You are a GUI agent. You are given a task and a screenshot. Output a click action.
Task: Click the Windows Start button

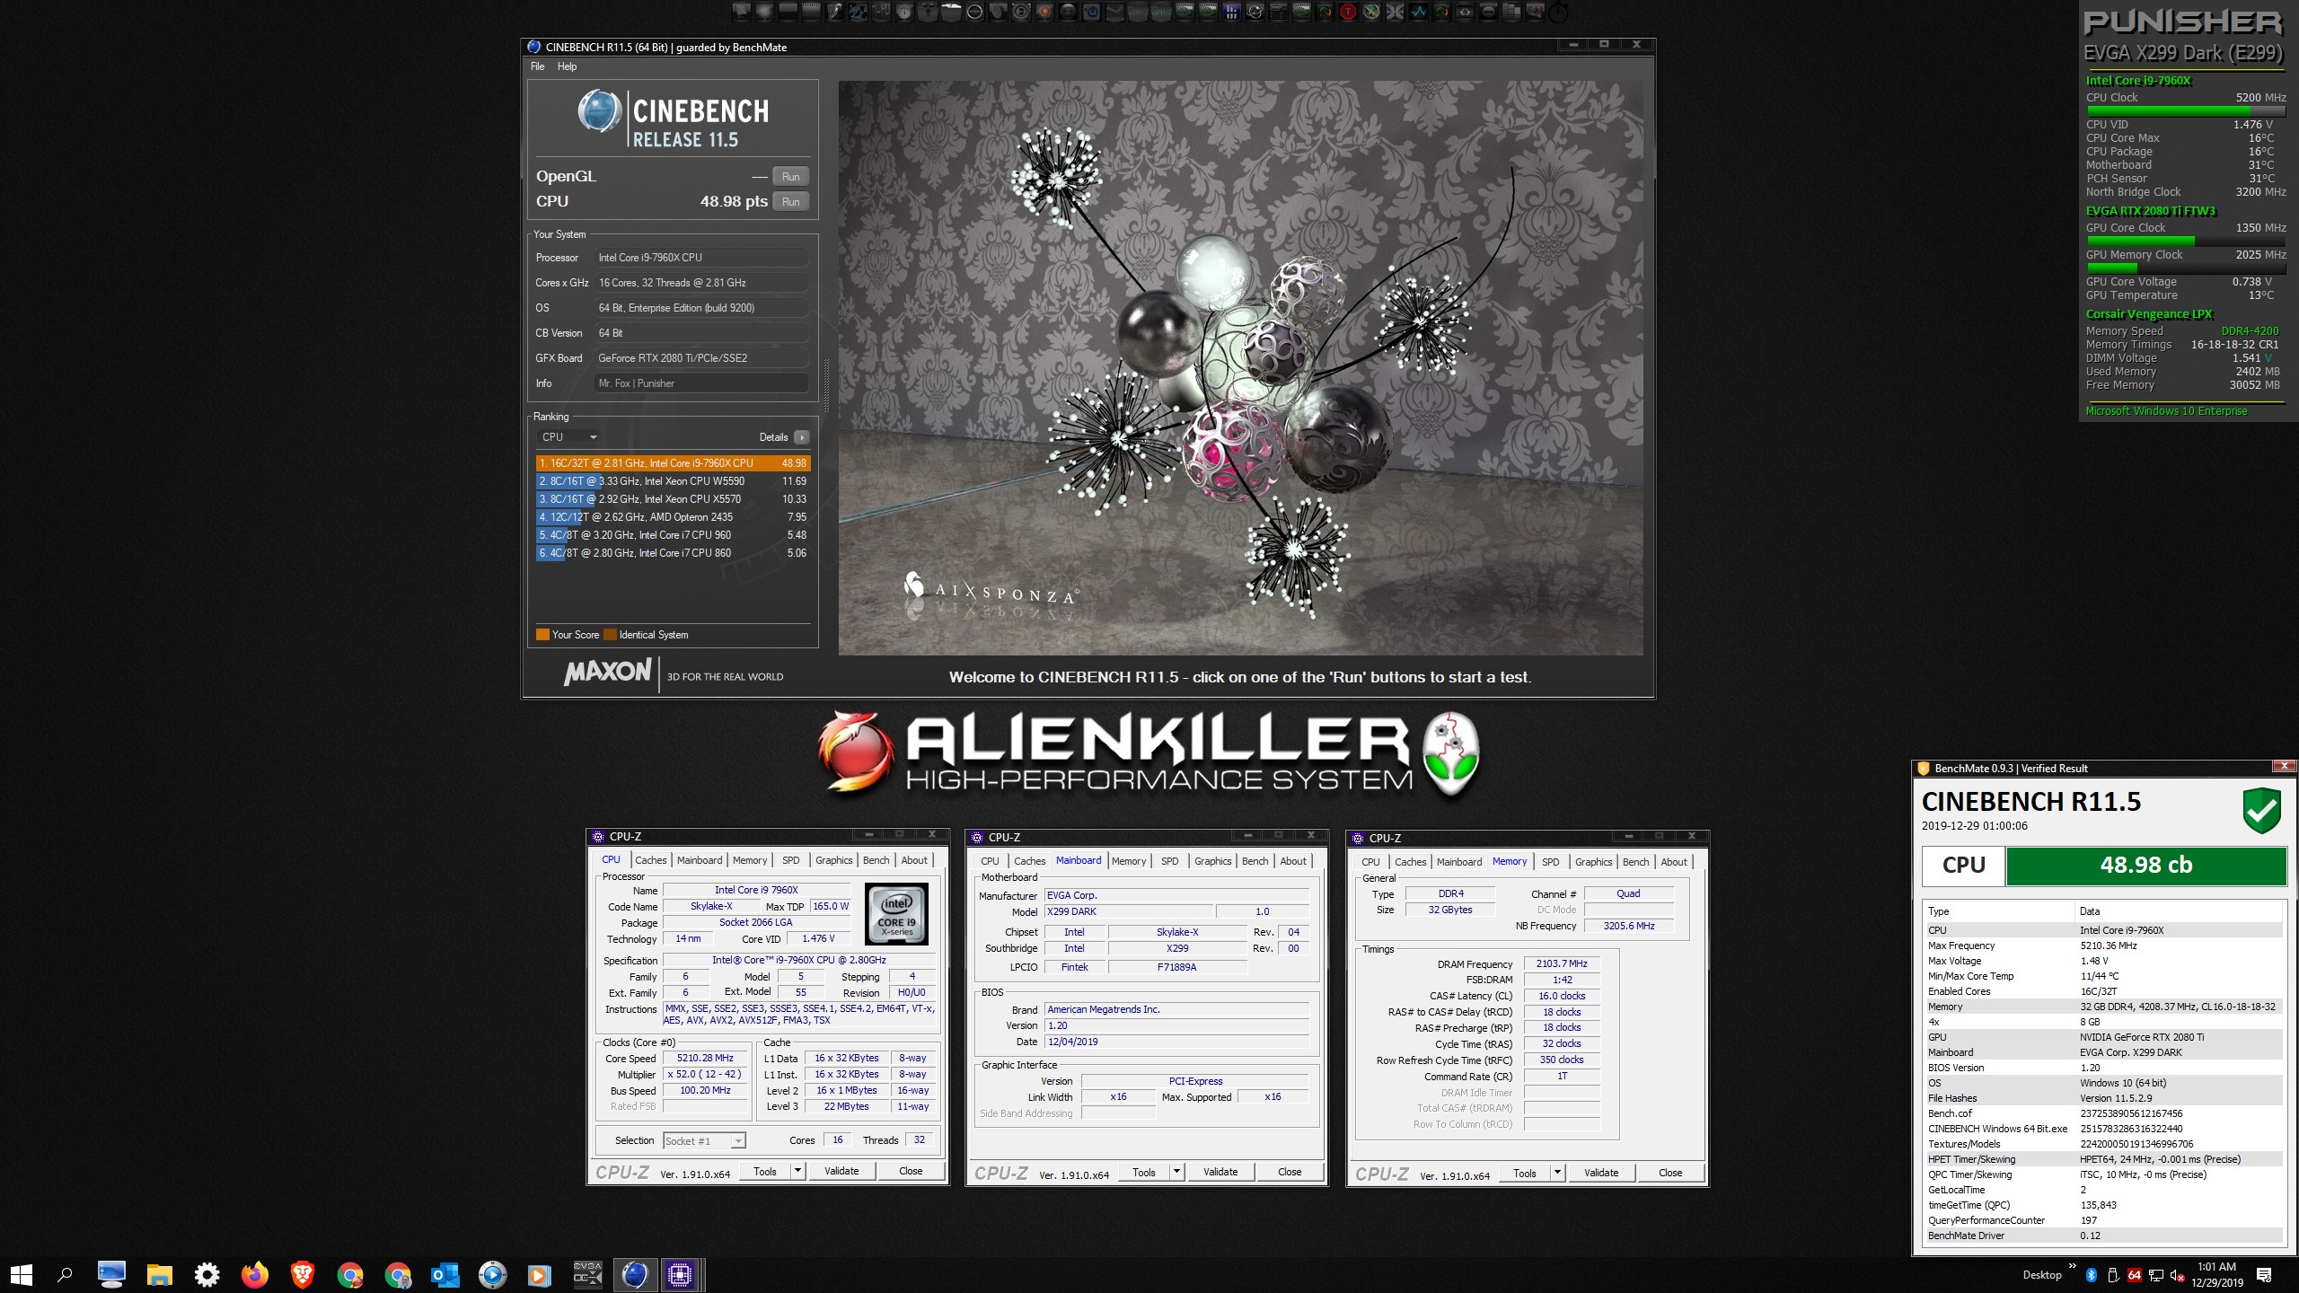tap(22, 1274)
